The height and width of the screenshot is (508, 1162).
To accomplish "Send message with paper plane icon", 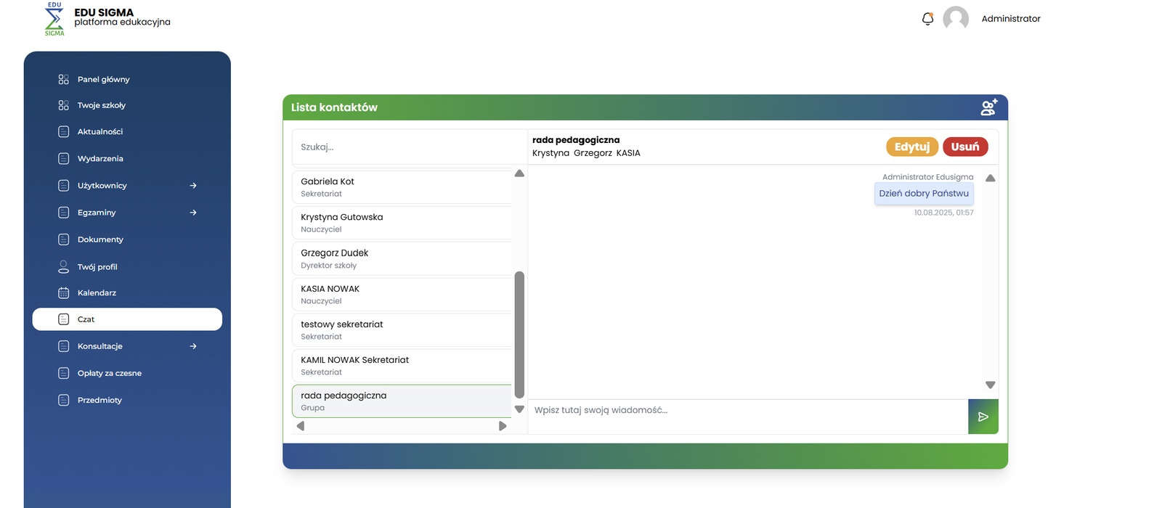I will [x=983, y=417].
